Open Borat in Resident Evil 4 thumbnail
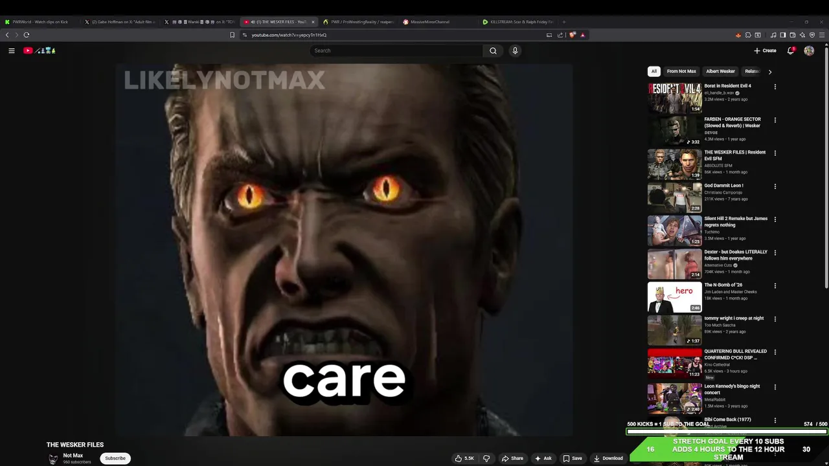Screen dimensions: 829x466 coord(674,98)
